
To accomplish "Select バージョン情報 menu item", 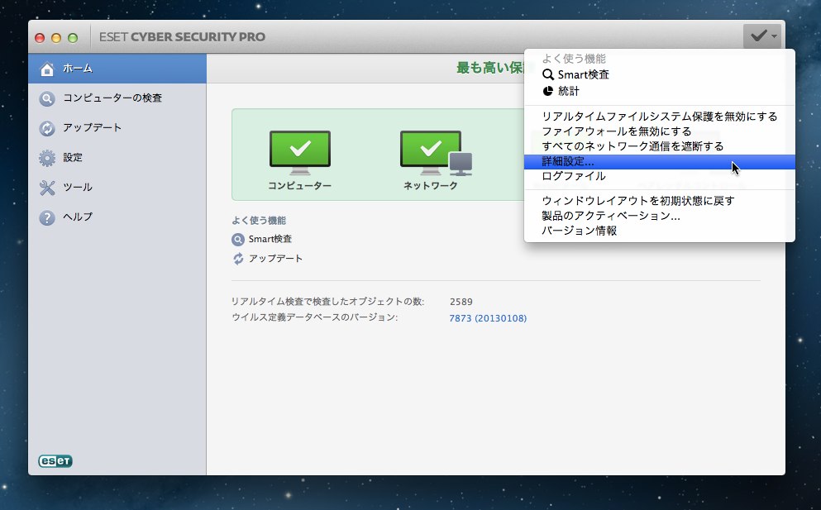I will coord(659,231).
